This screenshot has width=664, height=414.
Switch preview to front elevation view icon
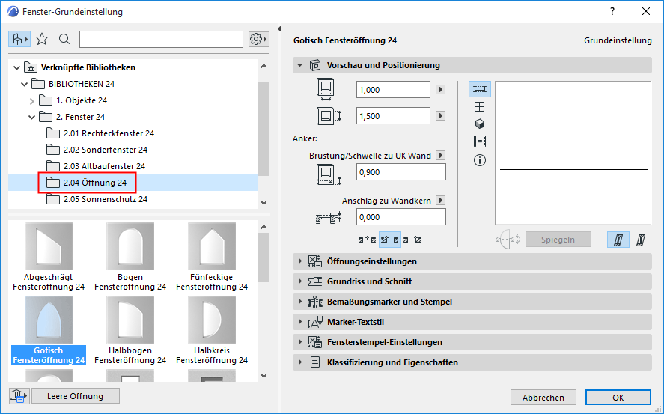tap(480, 107)
